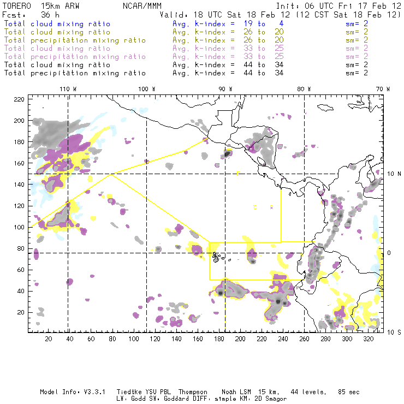Image resolution: width=404 pixels, height=404 pixels.
Task: Click the purple 'Avg. k-index = 33 to 25' cloud line
Action: [x=228, y=49]
